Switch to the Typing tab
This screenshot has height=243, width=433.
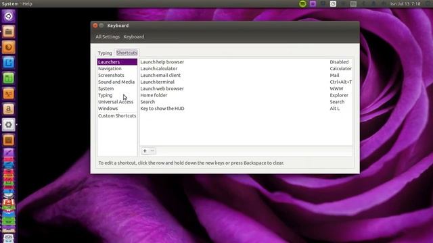pos(105,53)
